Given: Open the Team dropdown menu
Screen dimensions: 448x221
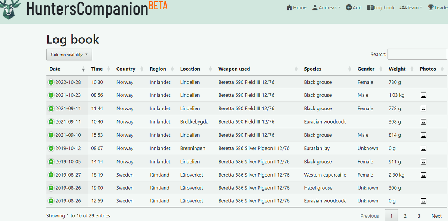Looking at the screenshot, I should pos(411,7).
